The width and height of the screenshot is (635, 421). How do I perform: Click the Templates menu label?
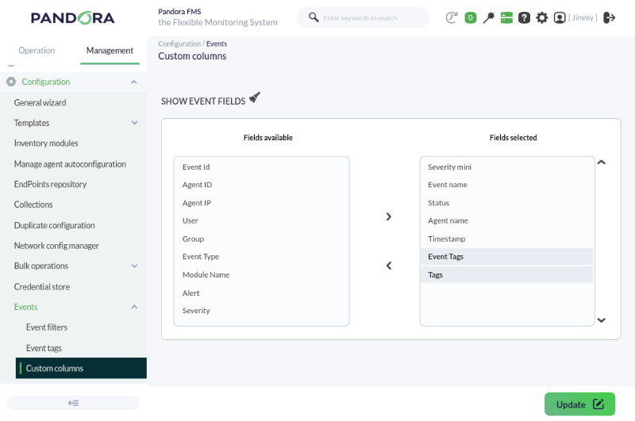[32, 123]
